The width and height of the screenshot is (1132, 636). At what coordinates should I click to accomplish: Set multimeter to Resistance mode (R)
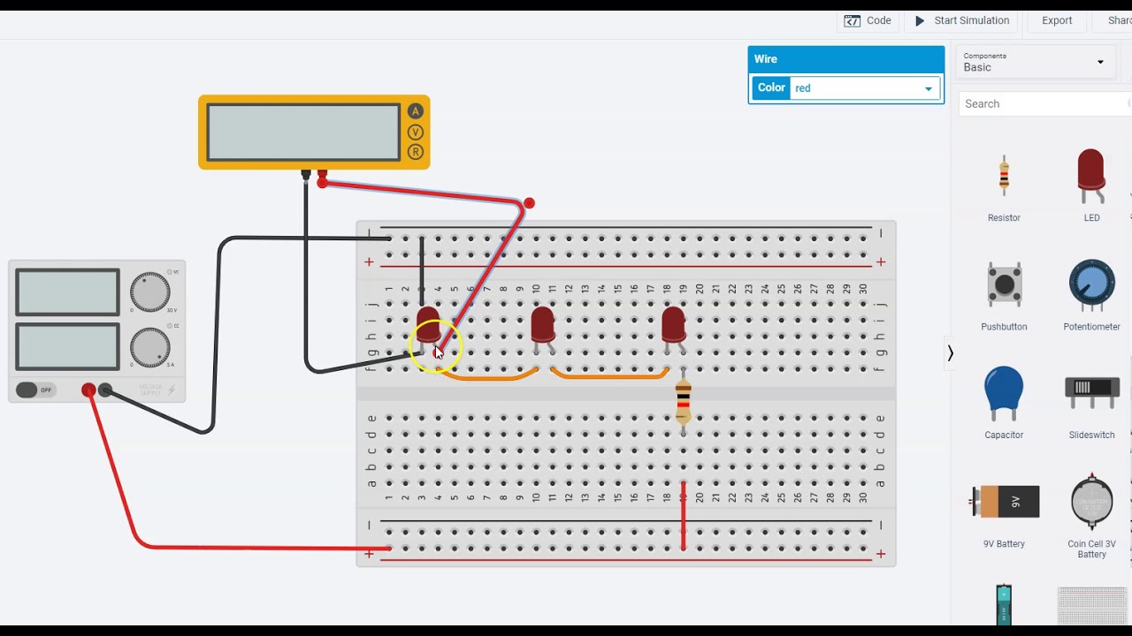tap(415, 153)
